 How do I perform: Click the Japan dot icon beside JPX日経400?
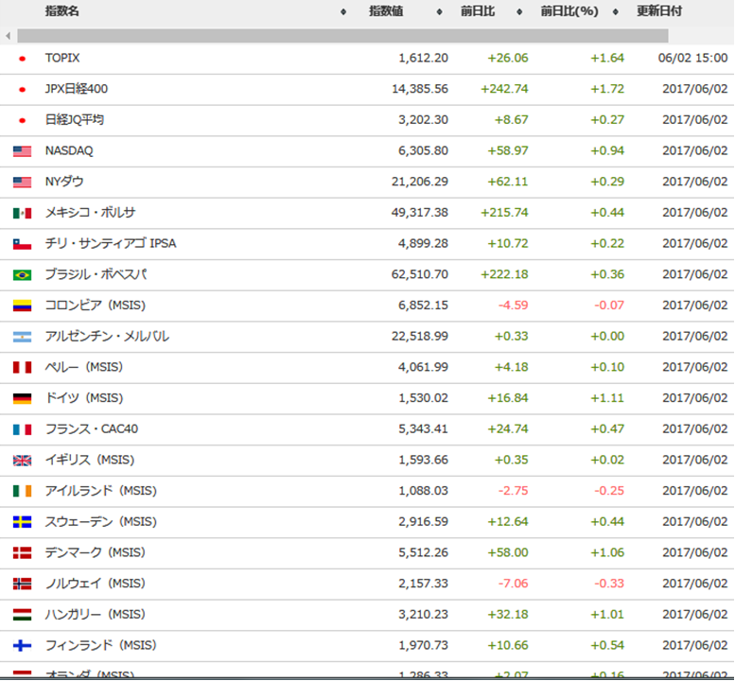tap(22, 90)
